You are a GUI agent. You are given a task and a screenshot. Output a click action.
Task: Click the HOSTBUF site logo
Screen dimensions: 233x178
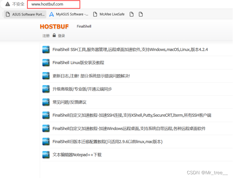[54, 27]
